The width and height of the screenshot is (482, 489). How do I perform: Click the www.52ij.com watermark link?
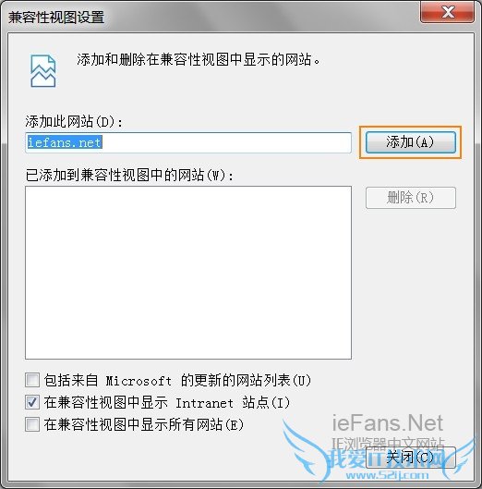coord(387,475)
